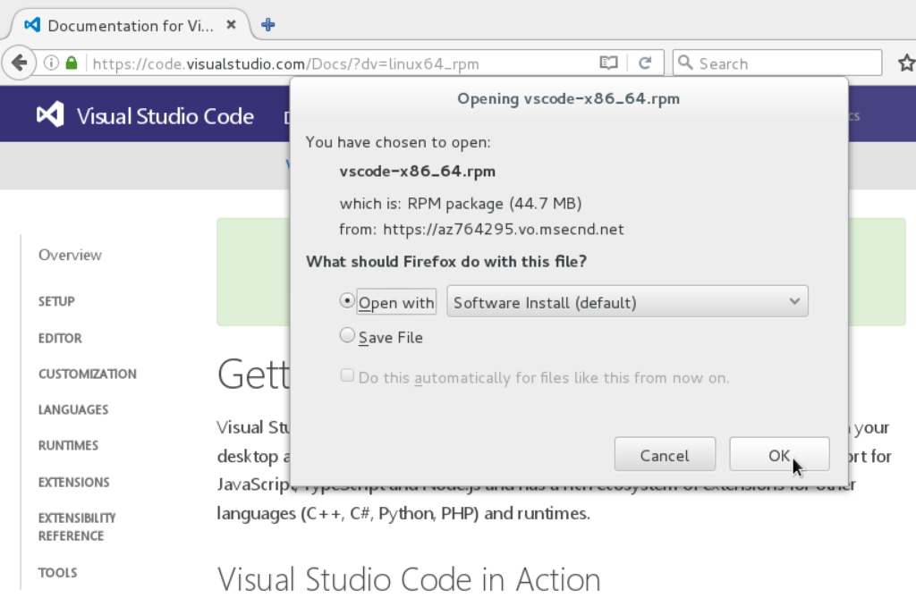Open a new tab with the plus icon

pyautogui.click(x=267, y=25)
